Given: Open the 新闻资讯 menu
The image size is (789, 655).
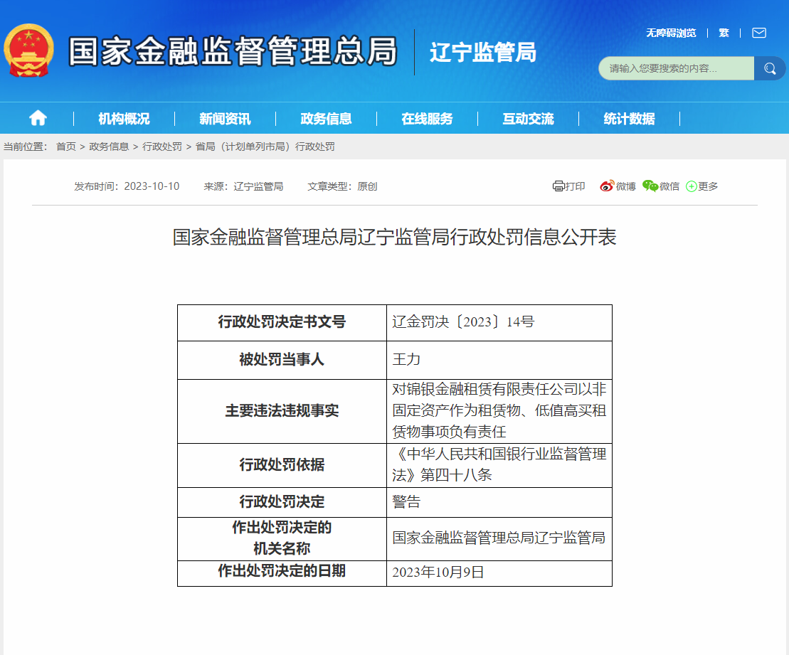Looking at the screenshot, I should point(225,119).
